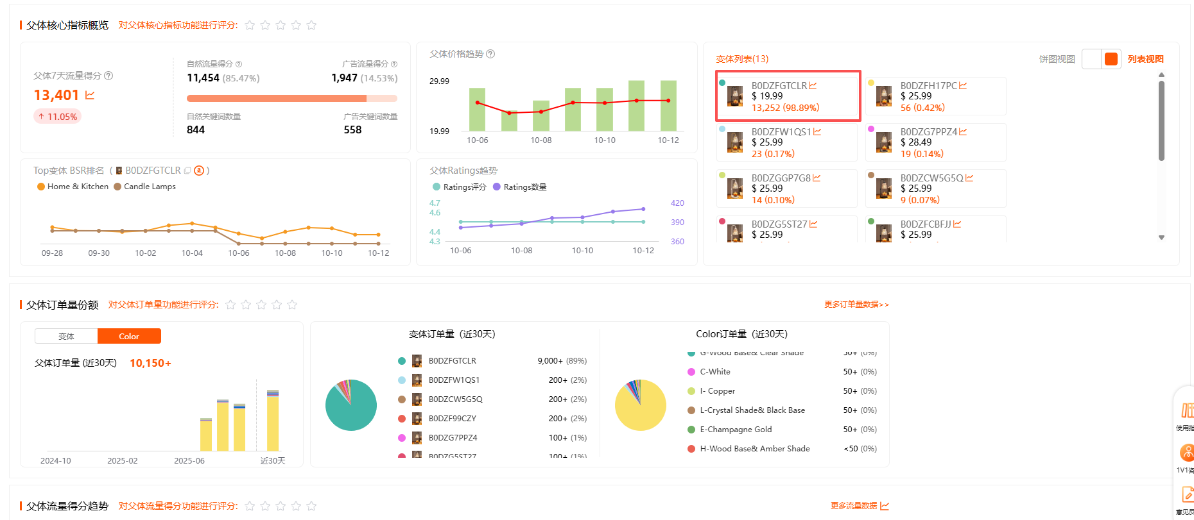
Task: Click trend icon next to B0DZFH17PC variant
Action: [963, 86]
